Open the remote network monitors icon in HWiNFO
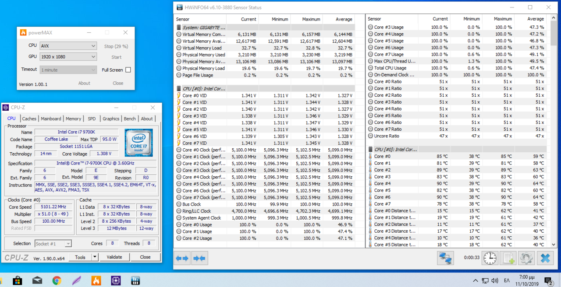 coord(445,258)
